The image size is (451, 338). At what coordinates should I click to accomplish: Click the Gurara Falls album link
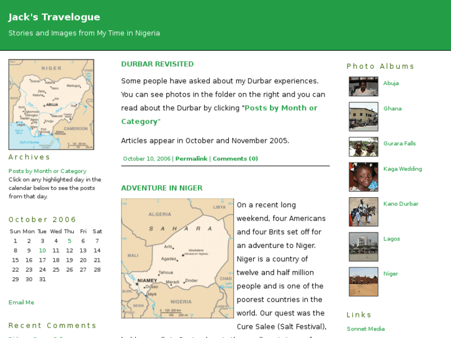tap(400, 143)
